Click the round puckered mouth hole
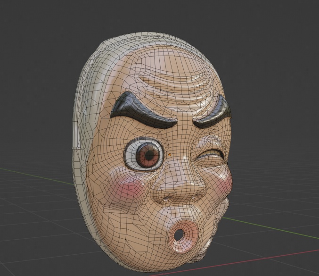Image resolution: width=319 pixels, height=276 pixels. tap(179, 234)
